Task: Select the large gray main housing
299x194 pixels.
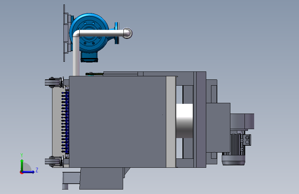Action: (118, 122)
